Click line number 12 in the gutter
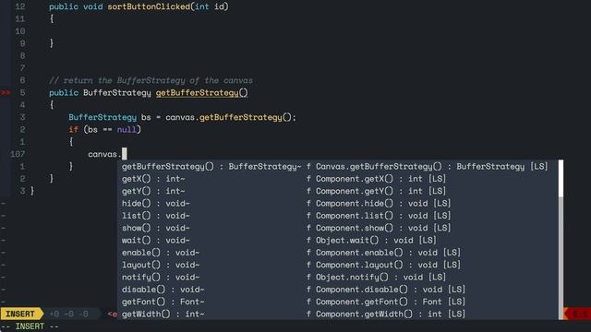 click(x=20, y=6)
